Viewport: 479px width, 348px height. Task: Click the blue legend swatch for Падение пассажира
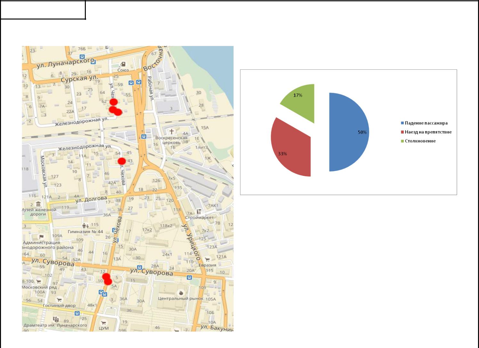(x=402, y=123)
